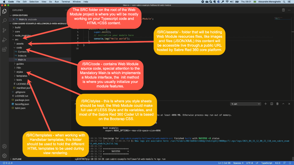Open the Terminal menu
This screenshot has height=165, width=294.
pyautogui.click(x=66, y=2)
